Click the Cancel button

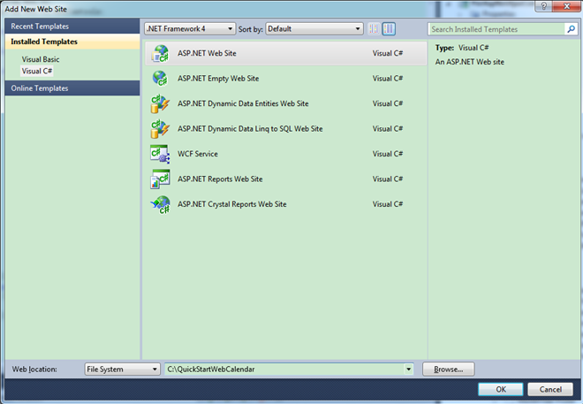(x=550, y=389)
